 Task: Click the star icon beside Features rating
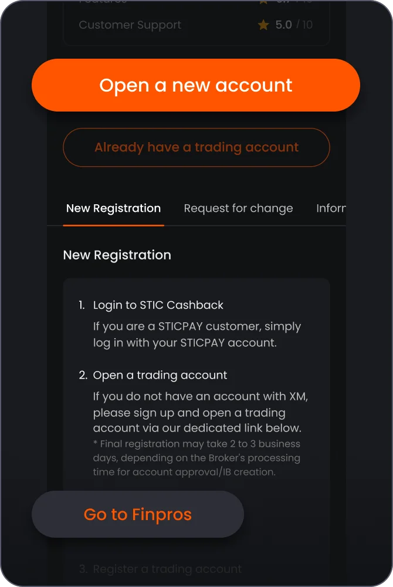(x=263, y=2)
